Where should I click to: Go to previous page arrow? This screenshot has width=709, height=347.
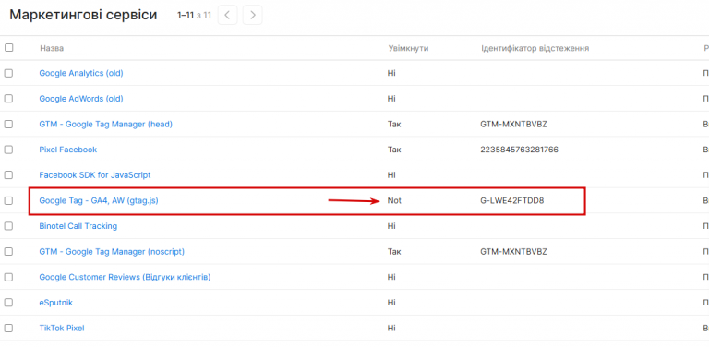click(x=227, y=16)
